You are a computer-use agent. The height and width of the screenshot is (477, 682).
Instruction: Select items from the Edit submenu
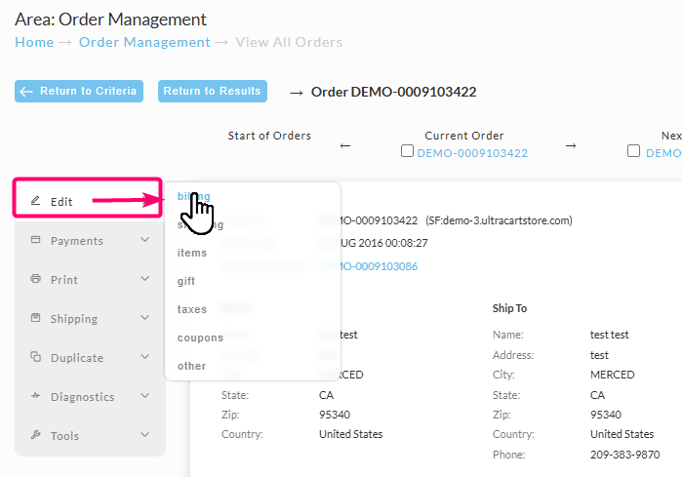pos(192,253)
